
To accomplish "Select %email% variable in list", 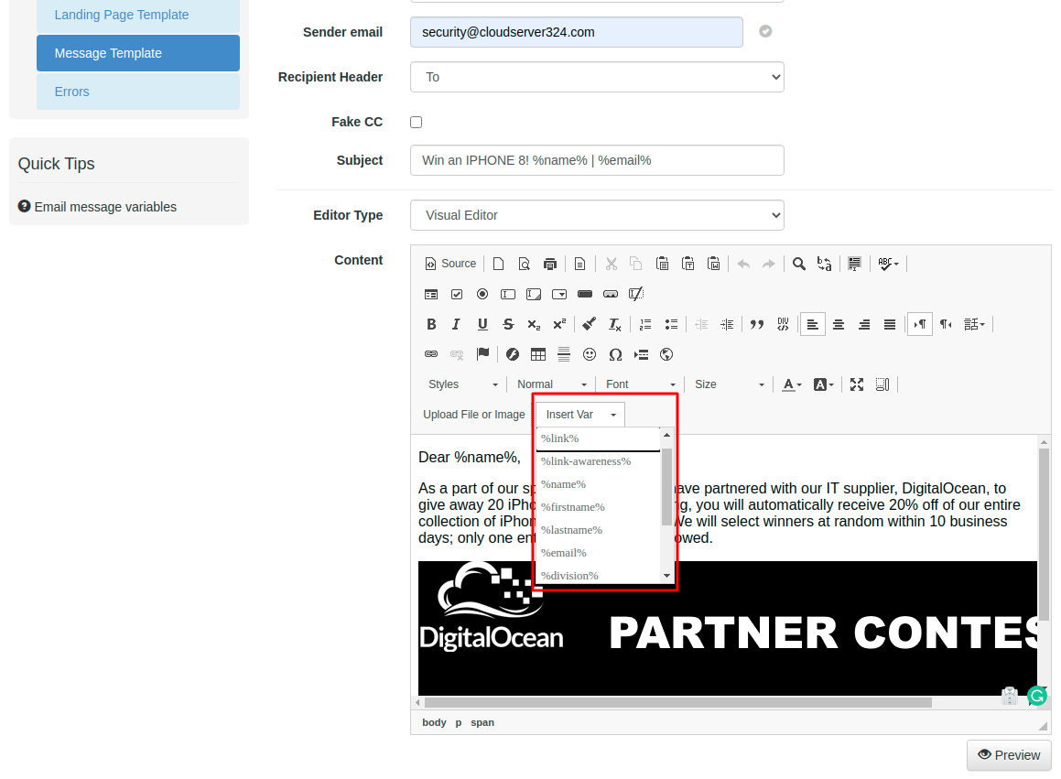I will [598, 553].
